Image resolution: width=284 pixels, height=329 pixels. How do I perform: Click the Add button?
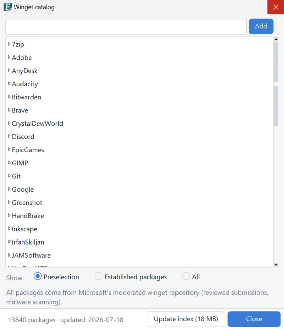click(261, 26)
